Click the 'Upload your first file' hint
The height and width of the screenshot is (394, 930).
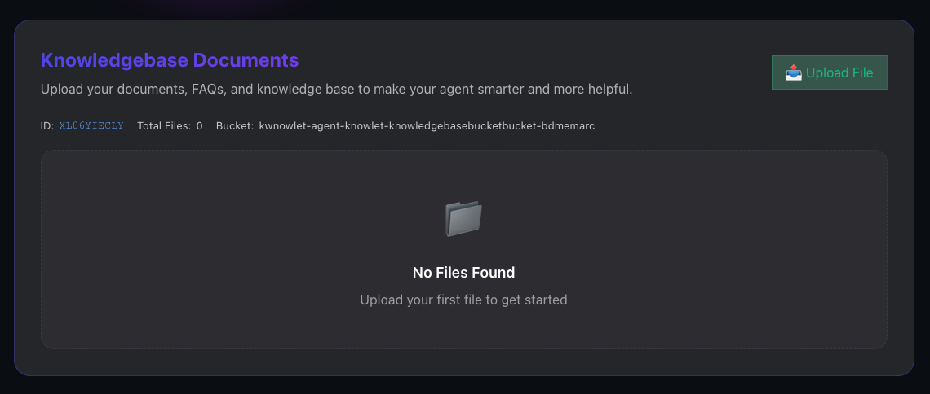(x=463, y=300)
